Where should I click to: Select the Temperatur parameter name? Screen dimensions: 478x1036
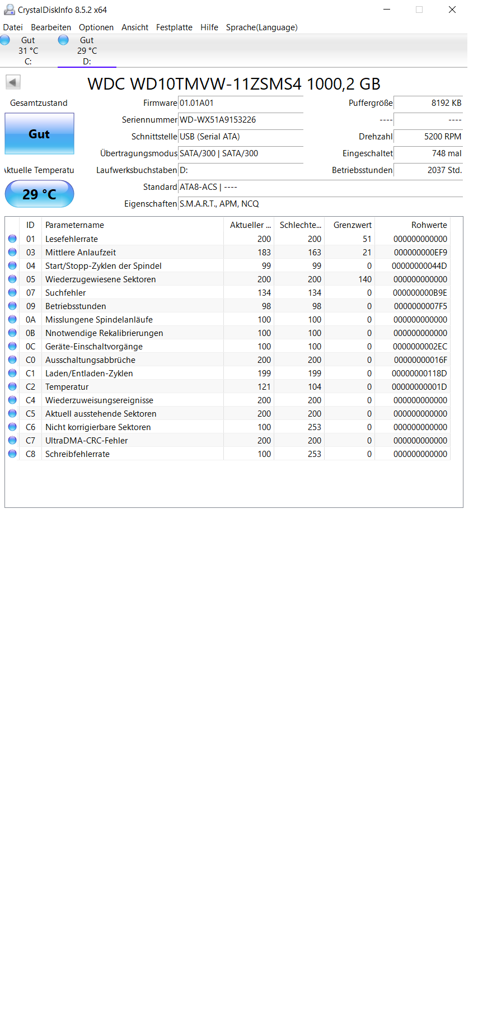click(67, 387)
